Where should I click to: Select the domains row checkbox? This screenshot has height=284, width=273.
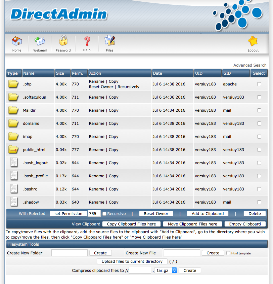[259, 123]
